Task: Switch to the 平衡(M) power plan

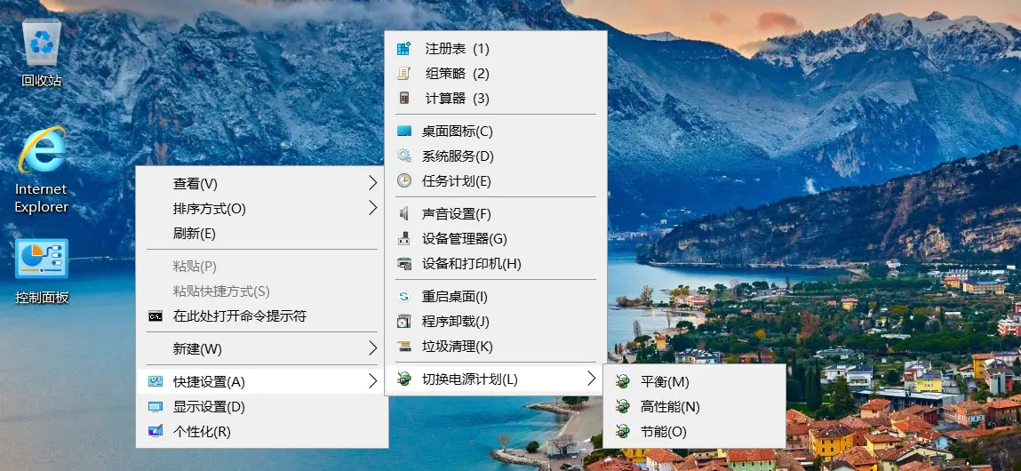Action: 695,382
